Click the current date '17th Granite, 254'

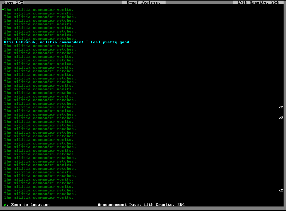pyautogui.click(x=258, y=2)
